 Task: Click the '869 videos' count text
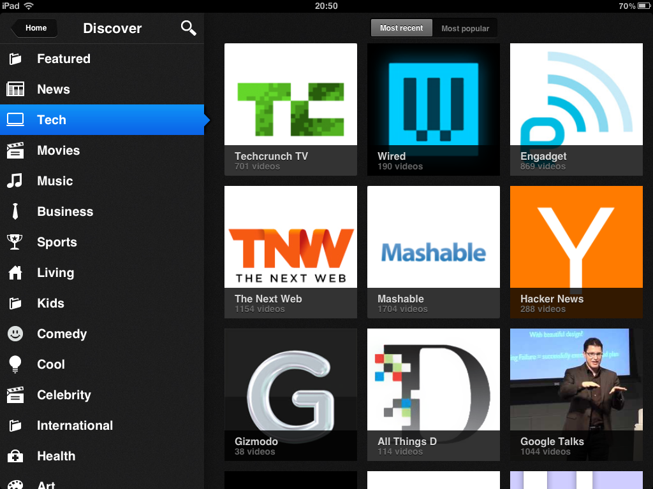[x=543, y=166]
